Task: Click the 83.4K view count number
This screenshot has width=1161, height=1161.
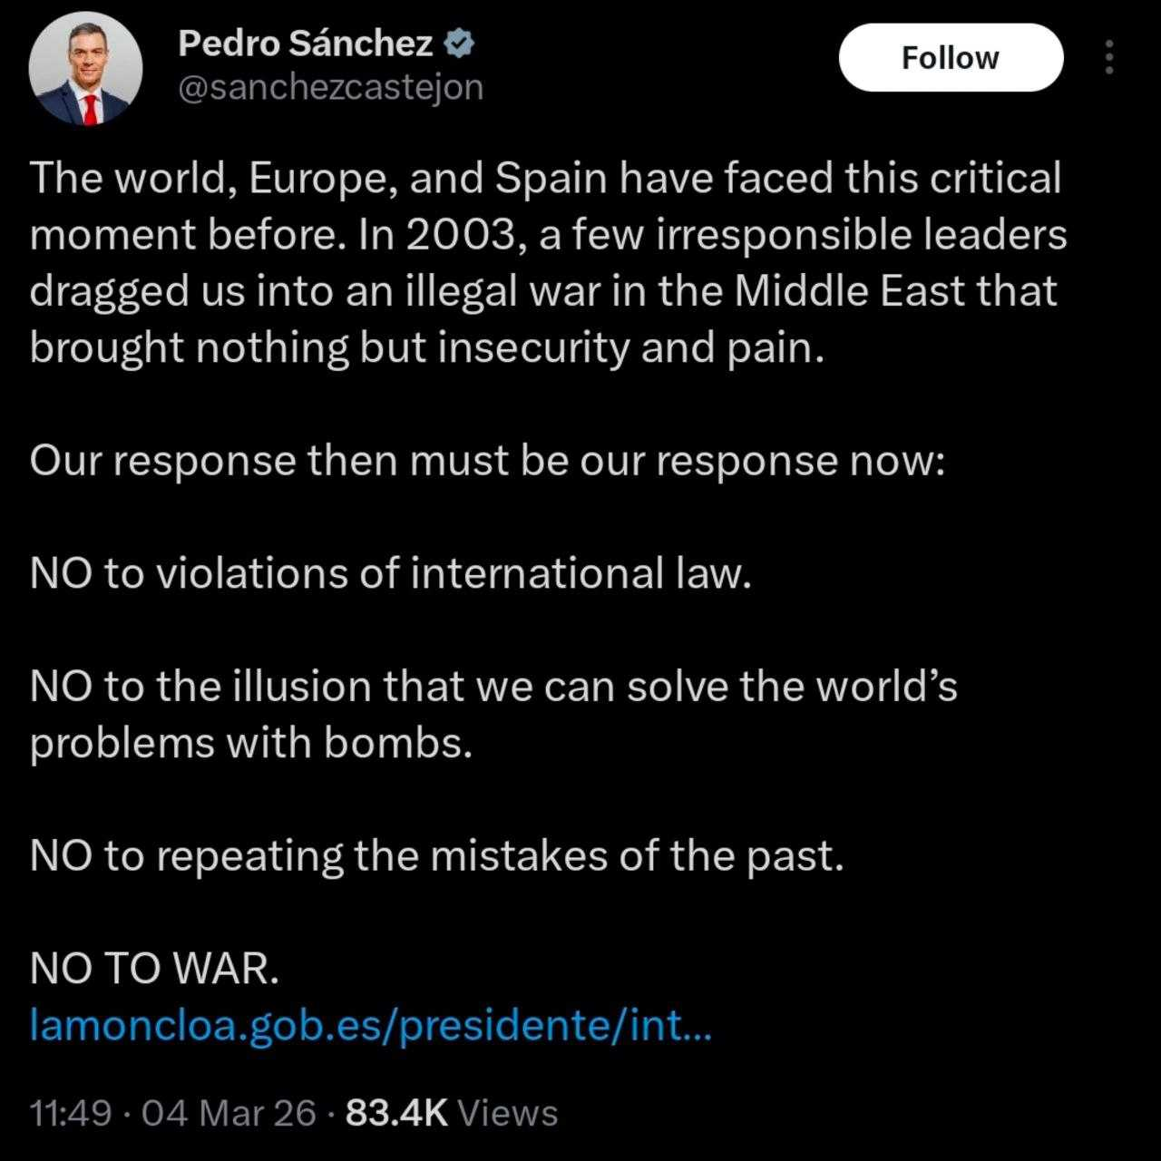Action: pos(396,1113)
